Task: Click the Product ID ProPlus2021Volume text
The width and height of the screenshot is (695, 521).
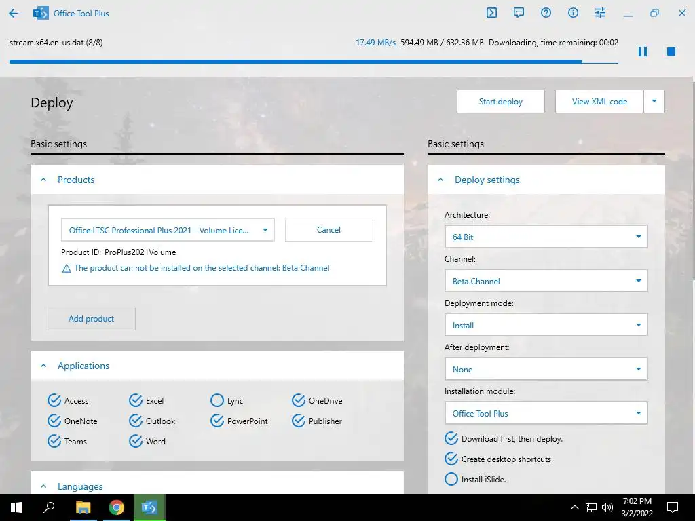Action: (118, 252)
